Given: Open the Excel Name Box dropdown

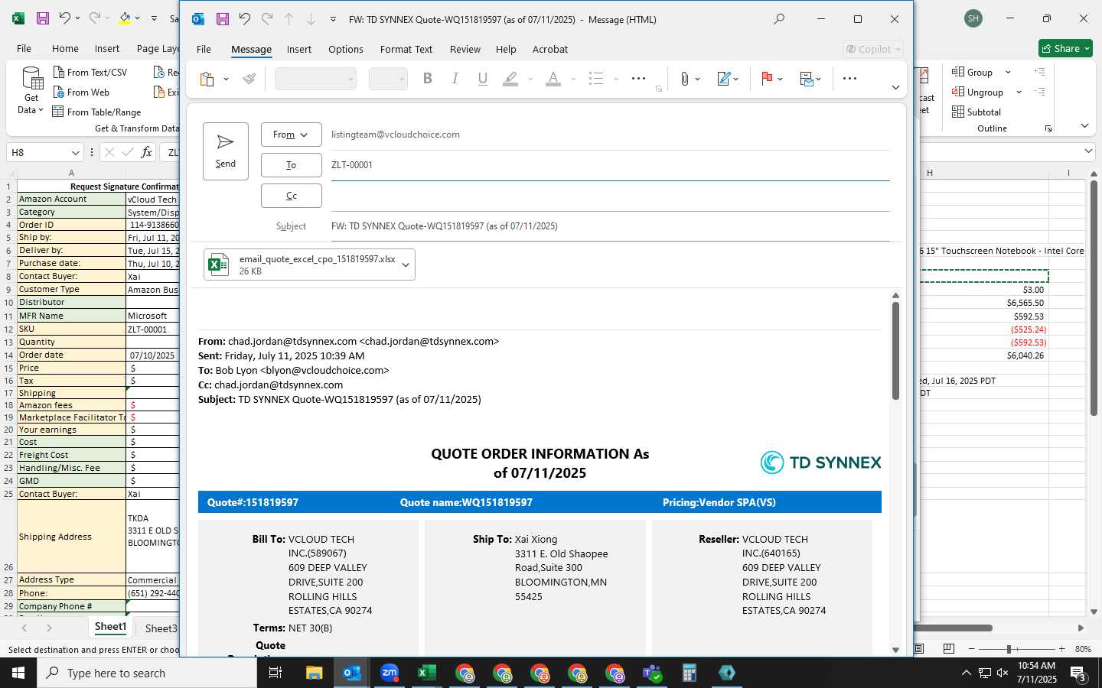Looking at the screenshot, I should pyautogui.click(x=75, y=153).
